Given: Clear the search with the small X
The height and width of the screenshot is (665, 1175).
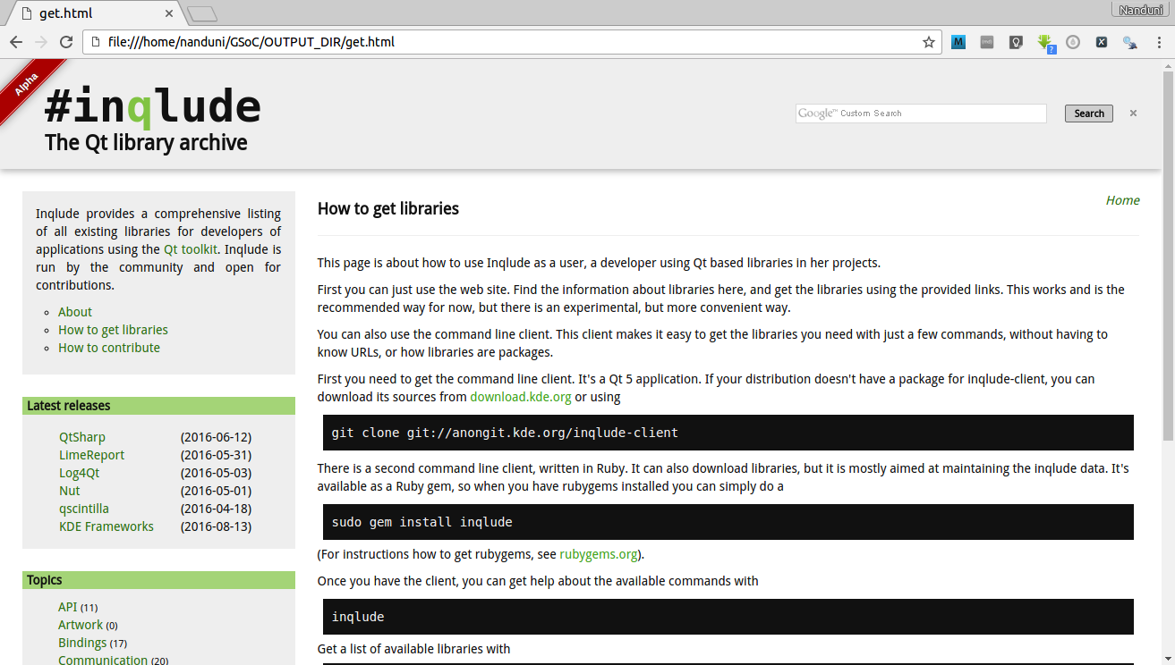Looking at the screenshot, I should [1133, 114].
